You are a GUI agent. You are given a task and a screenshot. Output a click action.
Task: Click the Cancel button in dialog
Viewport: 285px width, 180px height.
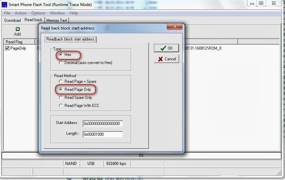[x=166, y=59]
